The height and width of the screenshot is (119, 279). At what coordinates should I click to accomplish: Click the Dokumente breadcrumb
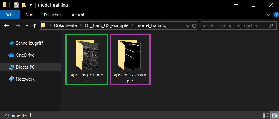(x=66, y=25)
